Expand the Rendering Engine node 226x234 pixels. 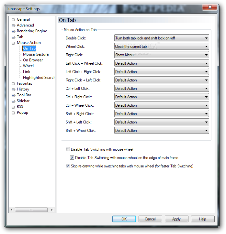tap(13, 31)
